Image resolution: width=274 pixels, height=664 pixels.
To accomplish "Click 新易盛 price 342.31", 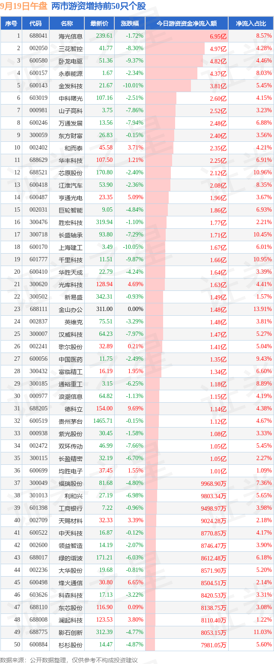I will pyautogui.click(x=104, y=297).
